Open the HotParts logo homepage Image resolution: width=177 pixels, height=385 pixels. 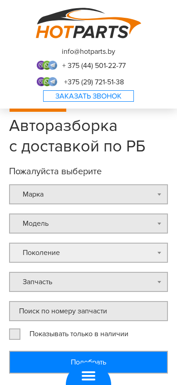(x=88, y=24)
